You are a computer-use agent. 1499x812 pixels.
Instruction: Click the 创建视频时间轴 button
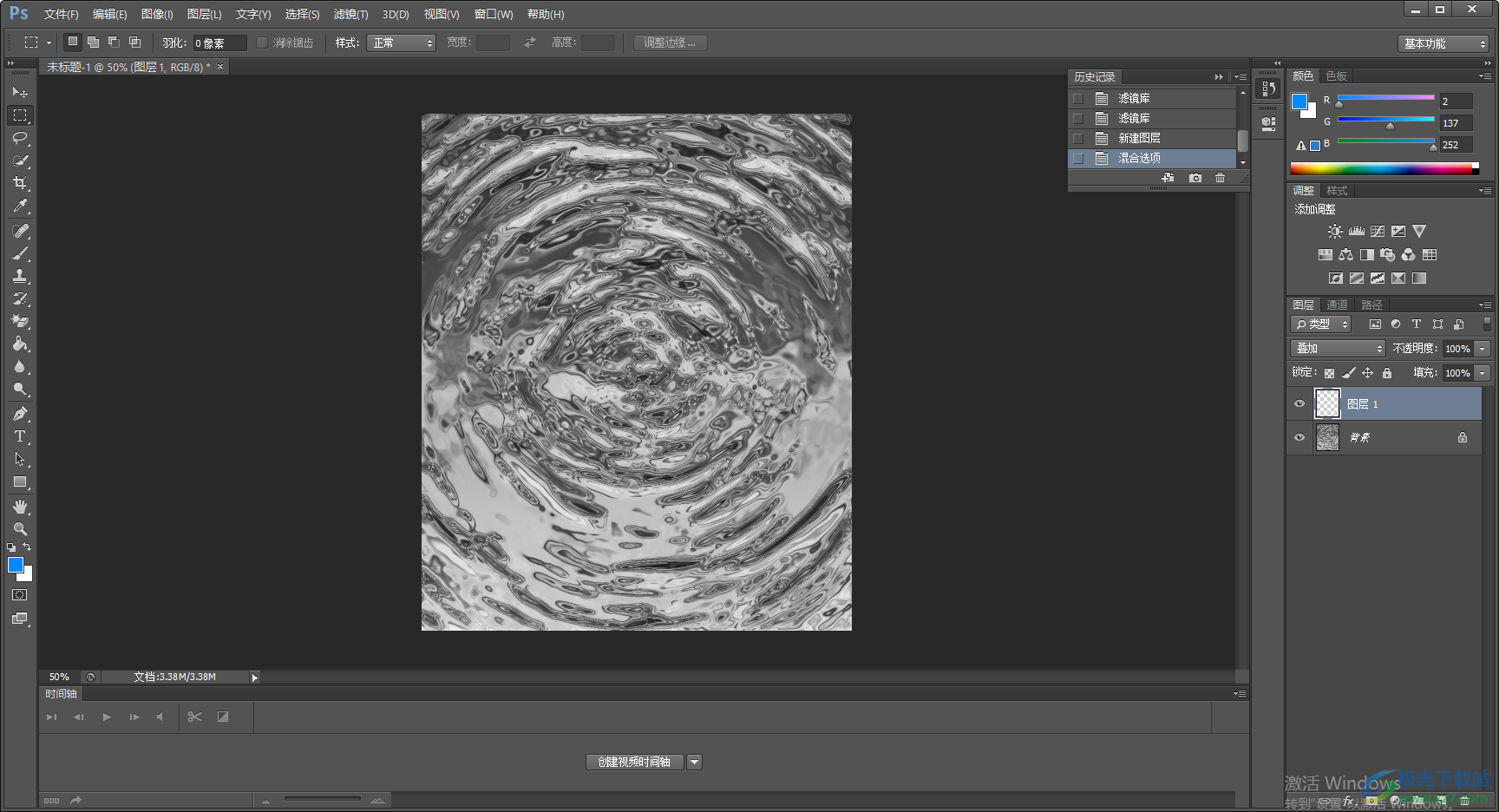coord(634,762)
